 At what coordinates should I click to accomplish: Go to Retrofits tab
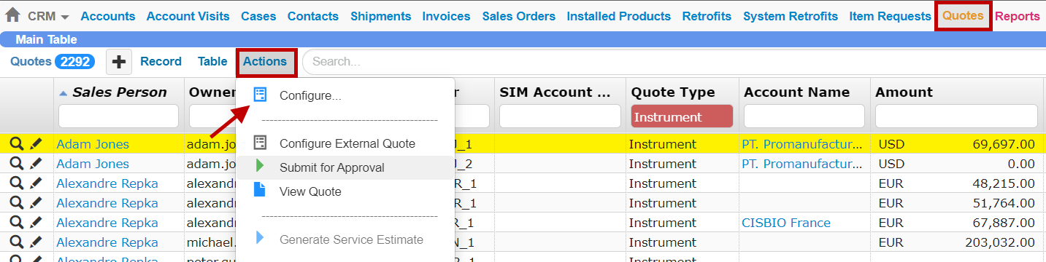pos(707,16)
